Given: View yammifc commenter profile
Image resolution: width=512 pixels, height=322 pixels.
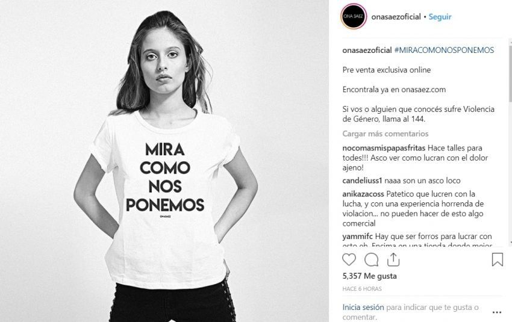Looking at the screenshot, I should click(358, 237).
